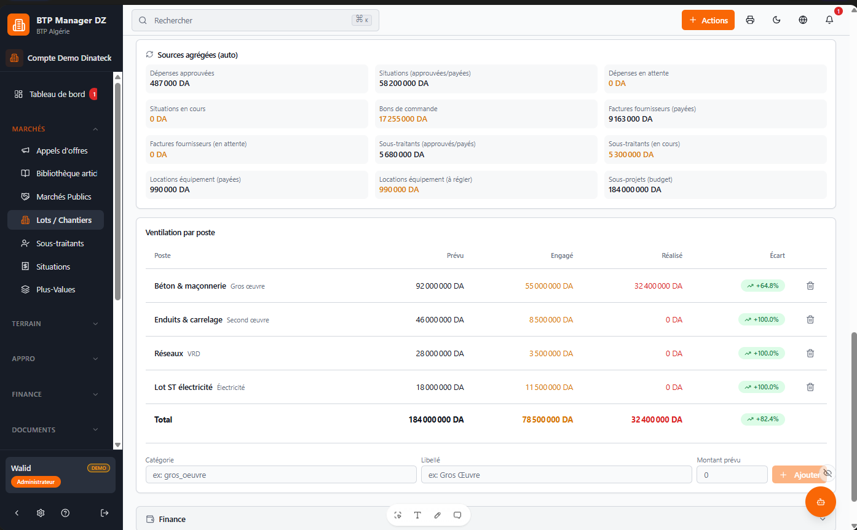Refresh the Sources agrégées auto icon
Image resolution: width=857 pixels, height=530 pixels.
[149, 55]
